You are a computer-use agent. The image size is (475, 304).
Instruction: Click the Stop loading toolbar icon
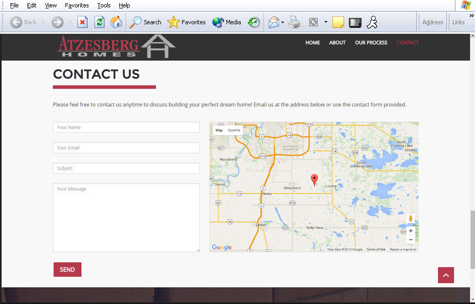[82, 22]
